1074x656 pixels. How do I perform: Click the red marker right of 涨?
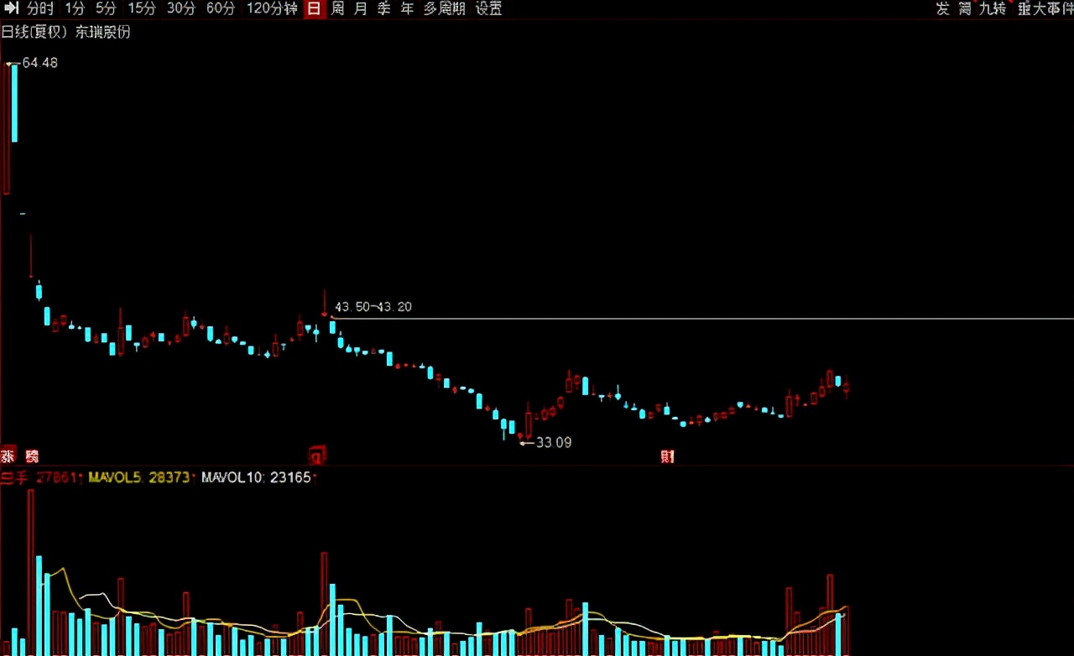pos(32,456)
